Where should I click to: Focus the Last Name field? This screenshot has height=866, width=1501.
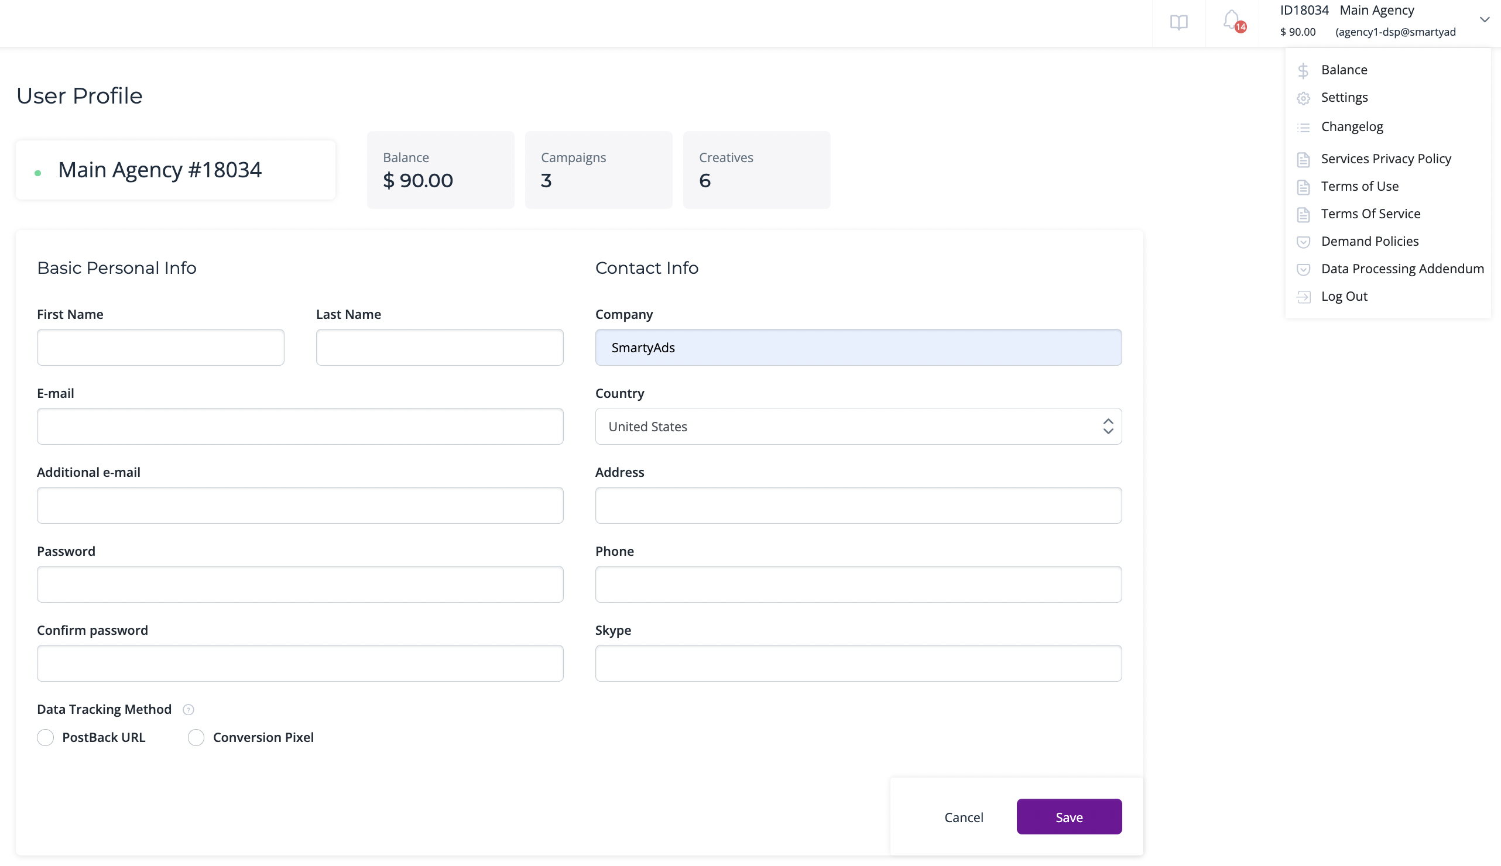[x=439, y=348]
